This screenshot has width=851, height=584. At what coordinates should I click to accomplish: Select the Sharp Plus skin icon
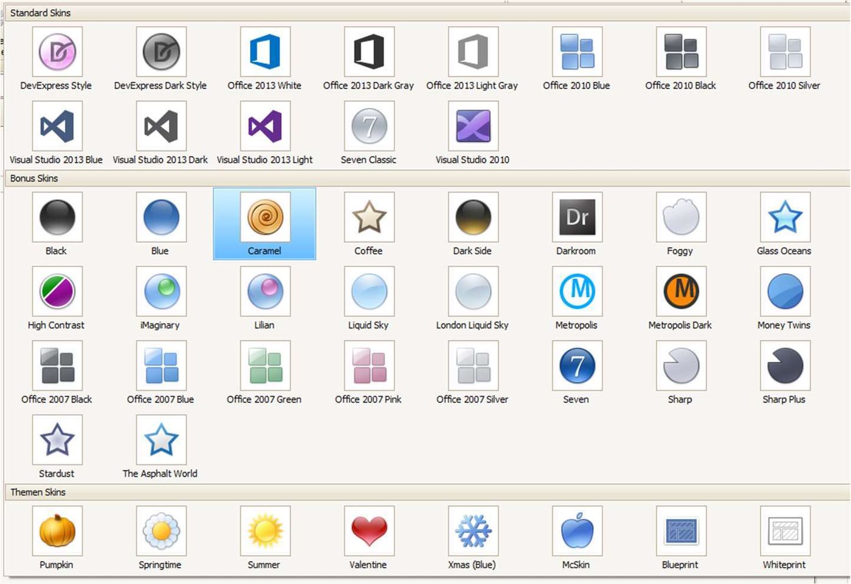coord(785,365)
